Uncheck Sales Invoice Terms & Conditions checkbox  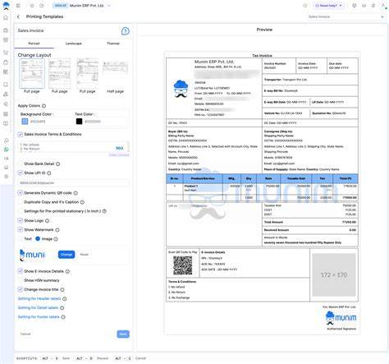[21, 134]
